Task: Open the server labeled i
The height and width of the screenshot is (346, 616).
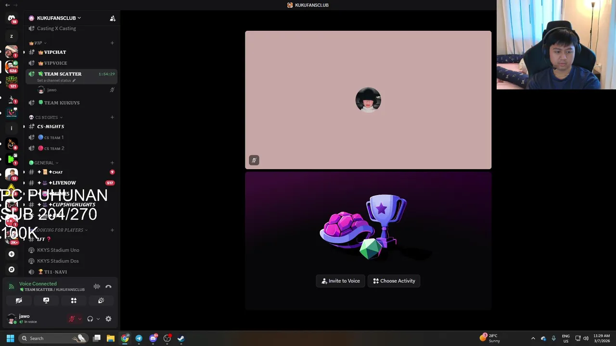Action: 12,128
